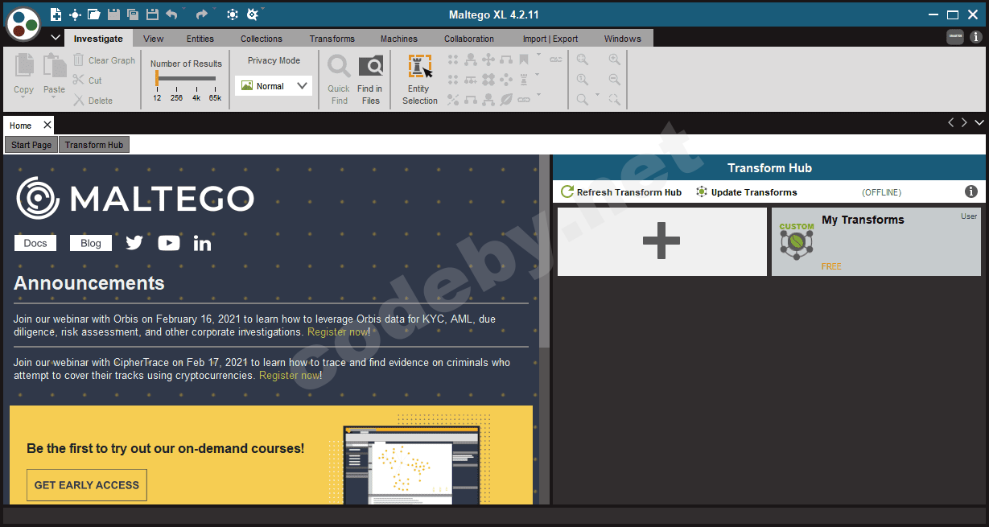Switch to the View ribbon tab
Screen dimensions: 989x527
click(154, 39)
